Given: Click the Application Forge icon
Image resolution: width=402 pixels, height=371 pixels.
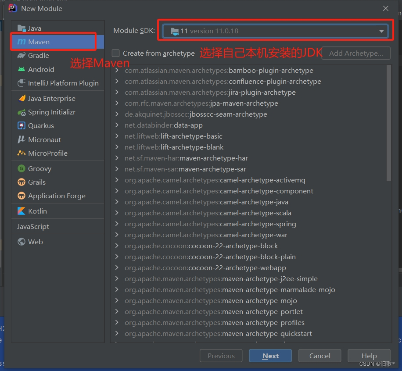Looking at the screenshot, I should point(22,196).
